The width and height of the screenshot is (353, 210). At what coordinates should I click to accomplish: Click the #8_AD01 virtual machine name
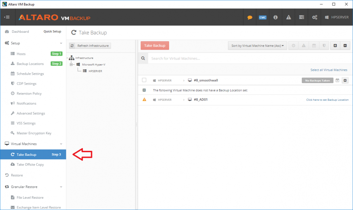pyautogui.click(x=201, y=99)
